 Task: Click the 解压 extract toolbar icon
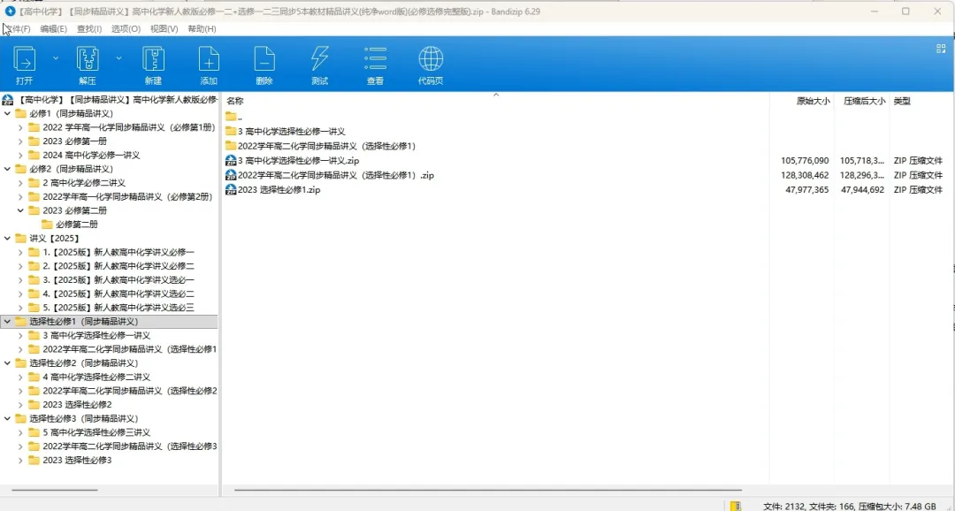(88, 65)
